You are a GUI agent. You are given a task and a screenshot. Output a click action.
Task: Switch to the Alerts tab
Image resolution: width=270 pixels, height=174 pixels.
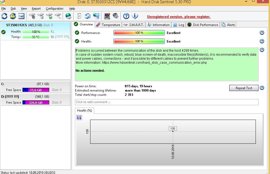pos(228,25)
